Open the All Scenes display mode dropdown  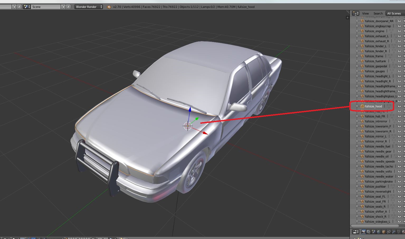[395, 13]
